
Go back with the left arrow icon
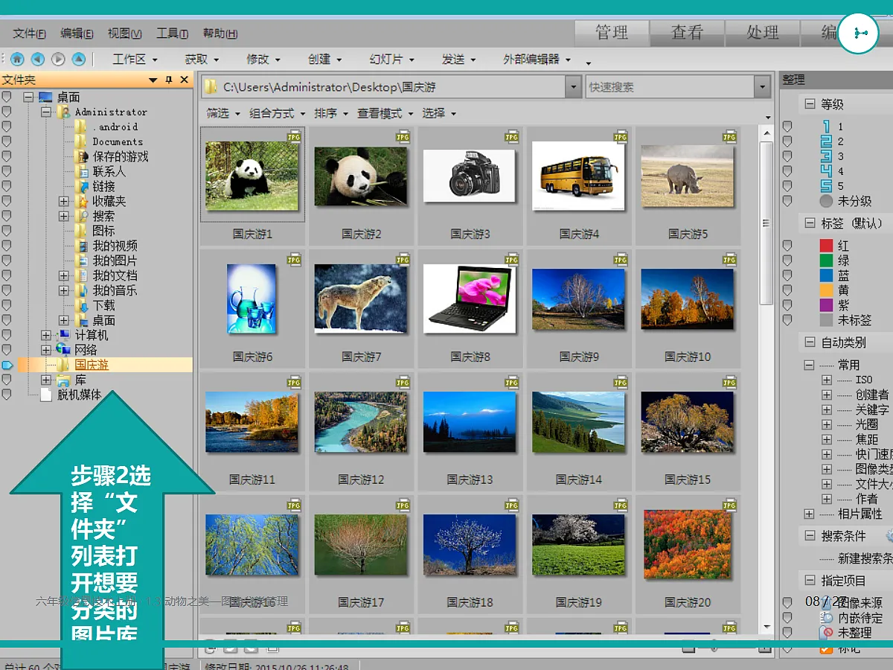[37, 59]
